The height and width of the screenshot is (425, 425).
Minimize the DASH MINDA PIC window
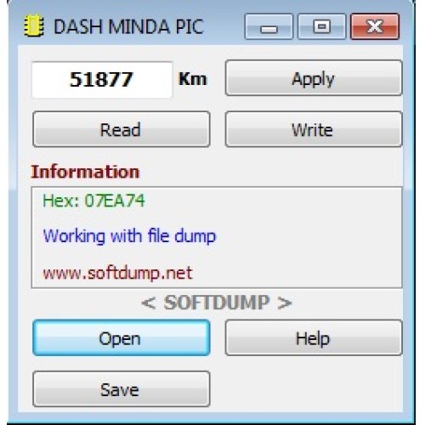269,26
